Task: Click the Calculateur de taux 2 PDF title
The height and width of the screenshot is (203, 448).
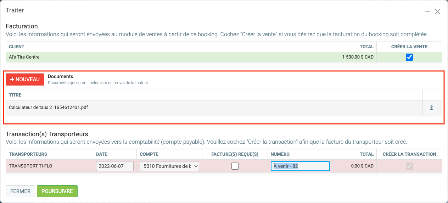Action: tap(48, 108)
